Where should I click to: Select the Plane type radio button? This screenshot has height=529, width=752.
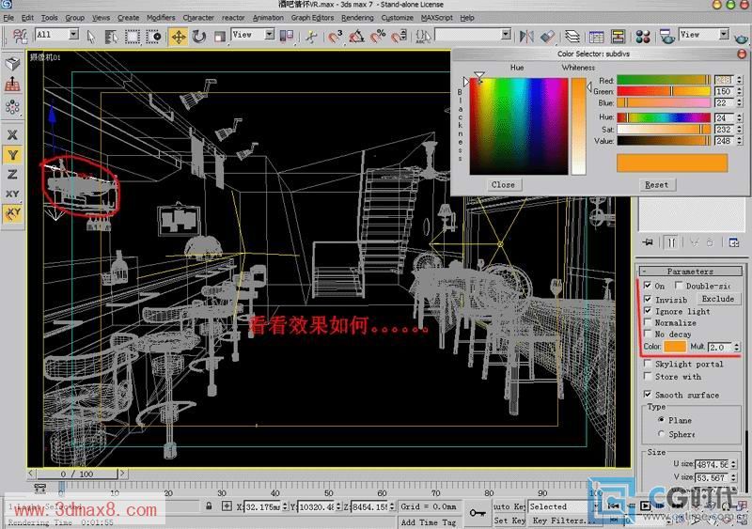click(662, 420)
